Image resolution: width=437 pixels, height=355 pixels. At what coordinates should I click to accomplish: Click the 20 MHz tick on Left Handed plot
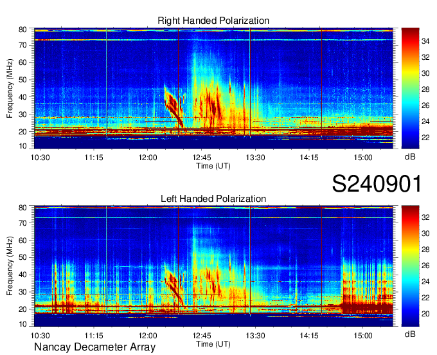pos(23,309)
